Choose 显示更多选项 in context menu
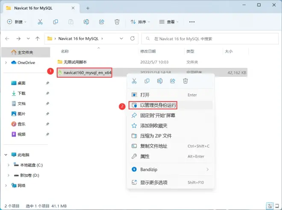This screenshot has height=210, width=282. (170, 183)
